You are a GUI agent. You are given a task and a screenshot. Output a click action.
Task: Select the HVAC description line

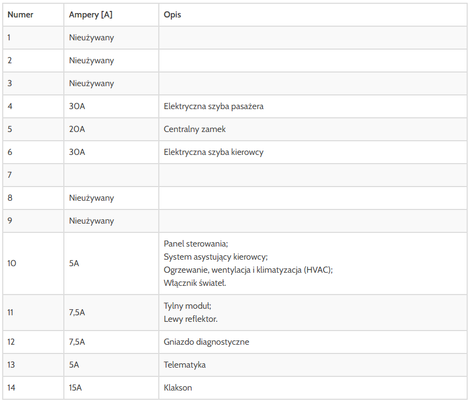point(248,270)
